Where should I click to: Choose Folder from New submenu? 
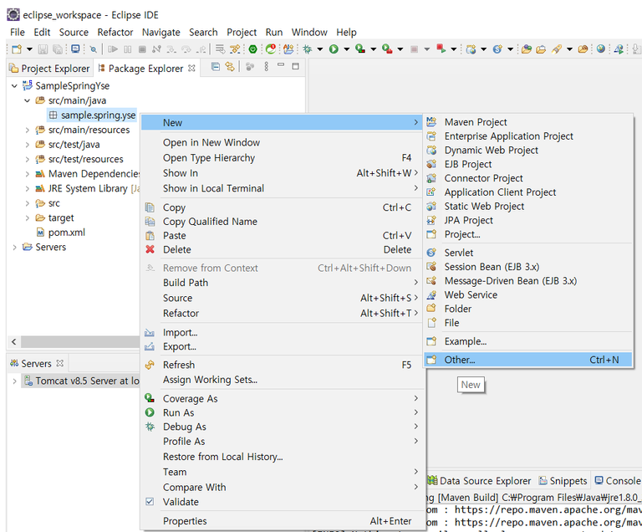tap(528, 309)
